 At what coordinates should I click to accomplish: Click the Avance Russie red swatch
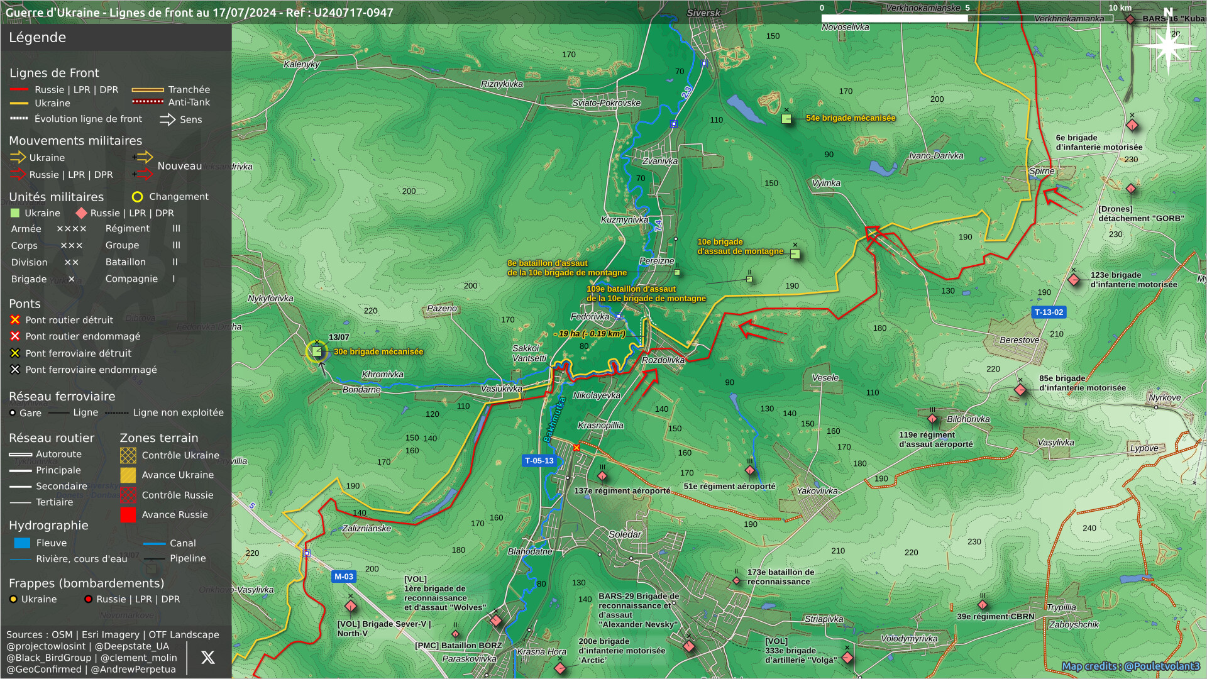[128, 515]
